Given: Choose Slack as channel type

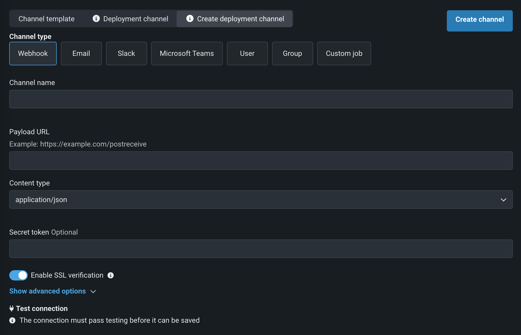Looking at the screenshot, I should 126,54.
